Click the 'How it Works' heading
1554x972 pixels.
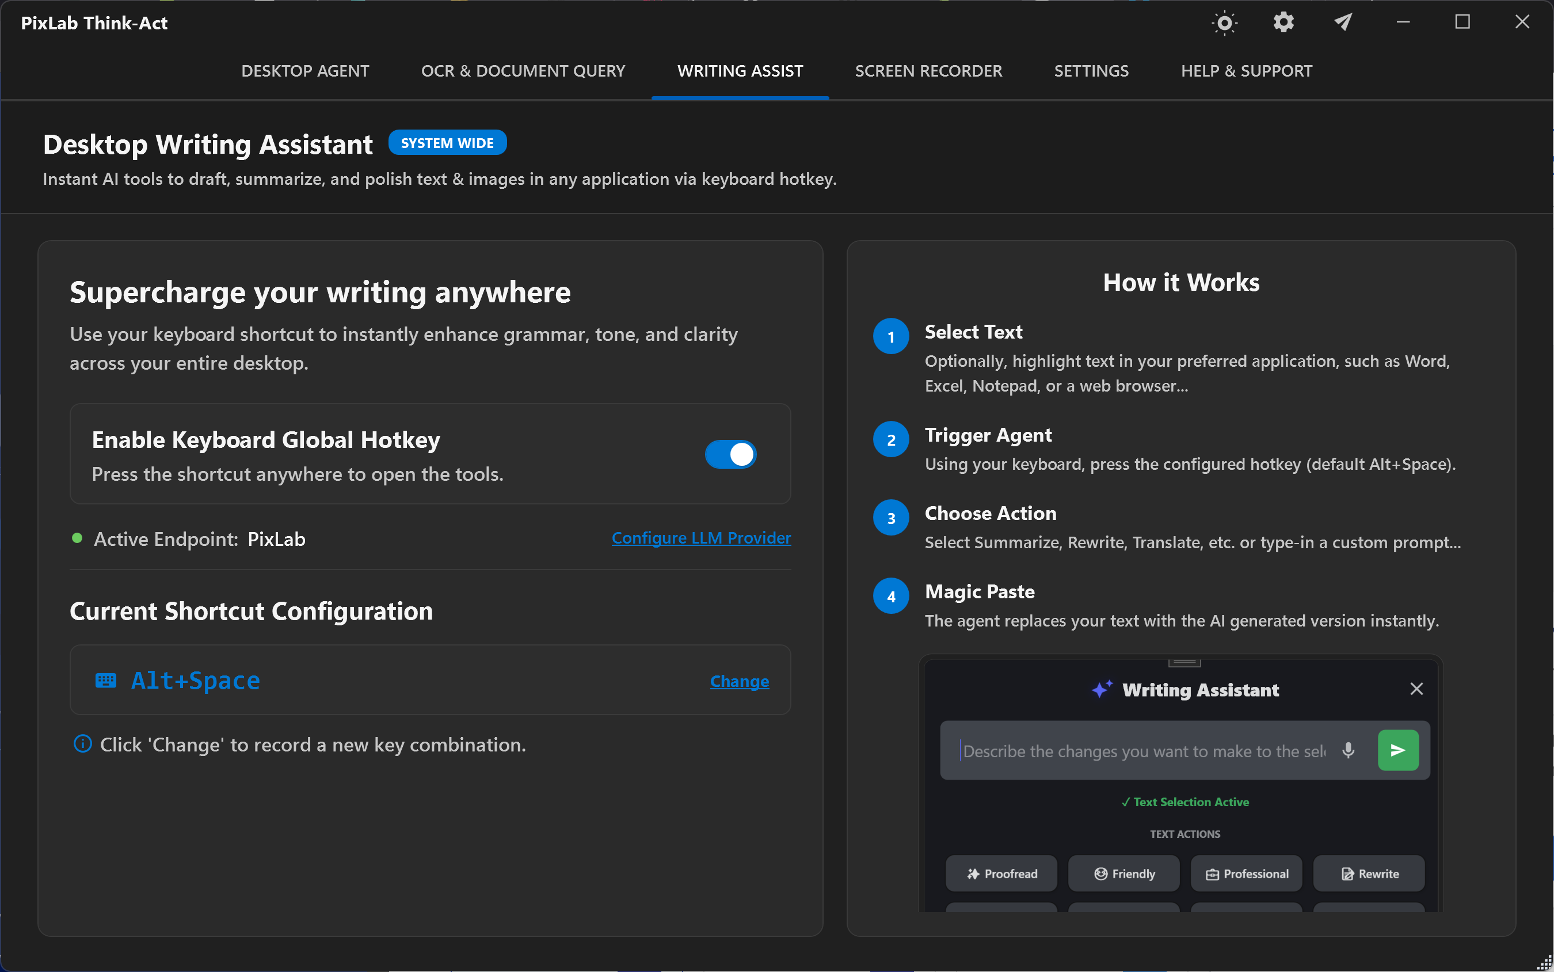[x=1182, y=282]
